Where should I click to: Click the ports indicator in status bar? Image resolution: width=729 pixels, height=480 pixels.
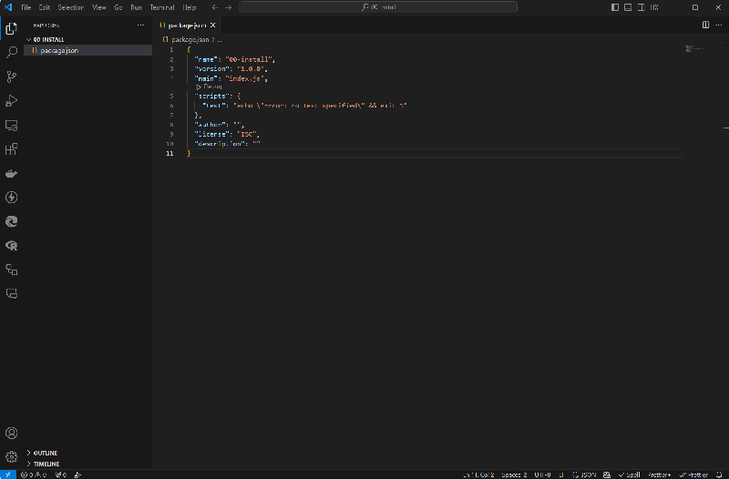(61, 475)
